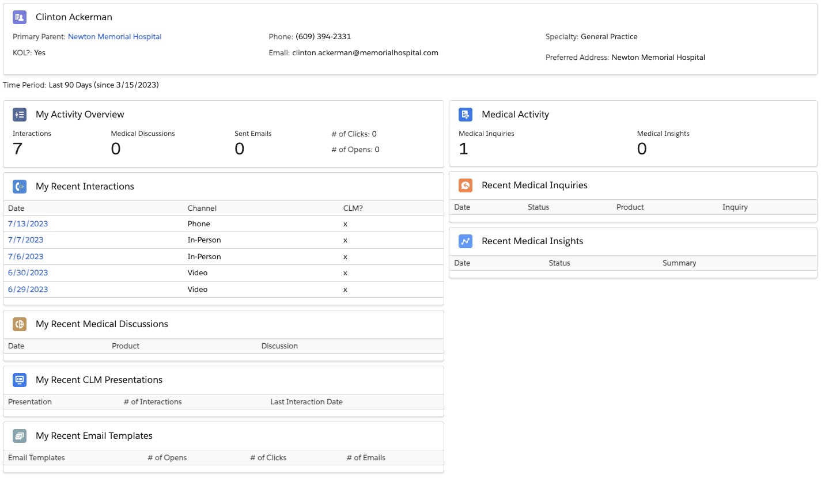Click the My Activity Overview list icon
This screenshot has width=821, height=478.
(x=20, y=115)
